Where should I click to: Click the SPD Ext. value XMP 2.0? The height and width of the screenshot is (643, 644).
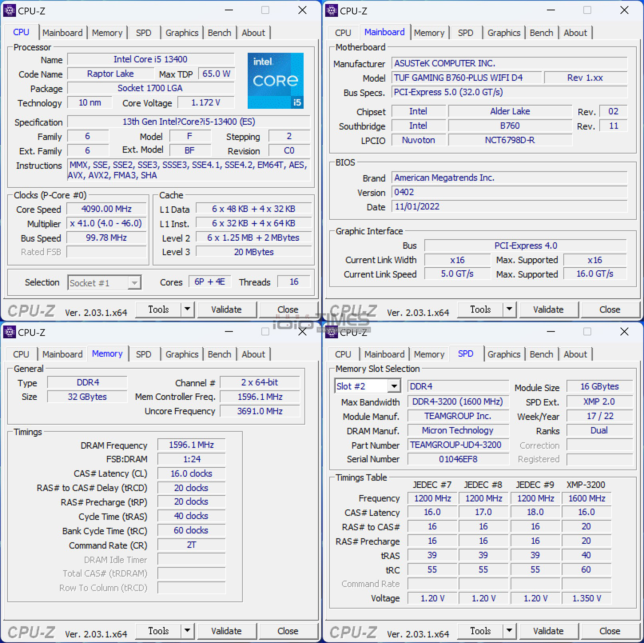pos(600,402)
